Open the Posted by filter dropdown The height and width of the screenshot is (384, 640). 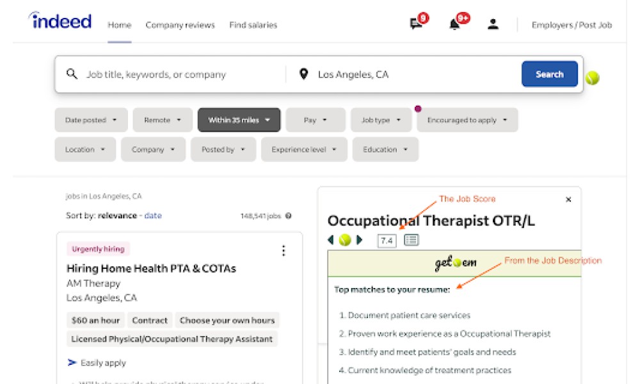click(x=223, y=149)
